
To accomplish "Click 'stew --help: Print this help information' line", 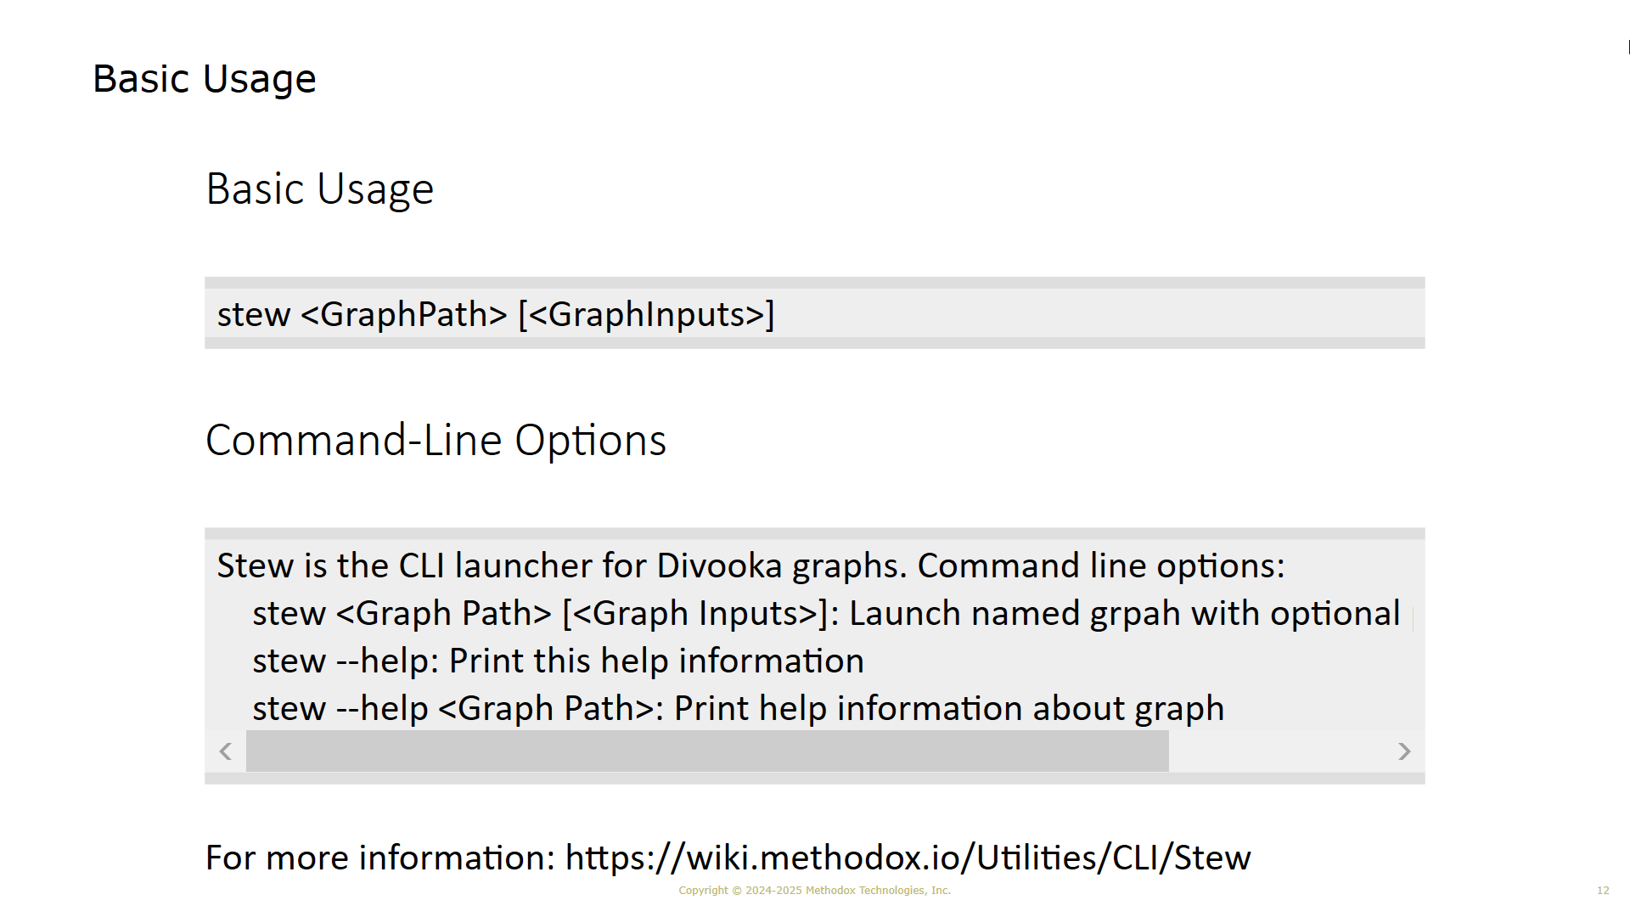I will click(559, 661).
